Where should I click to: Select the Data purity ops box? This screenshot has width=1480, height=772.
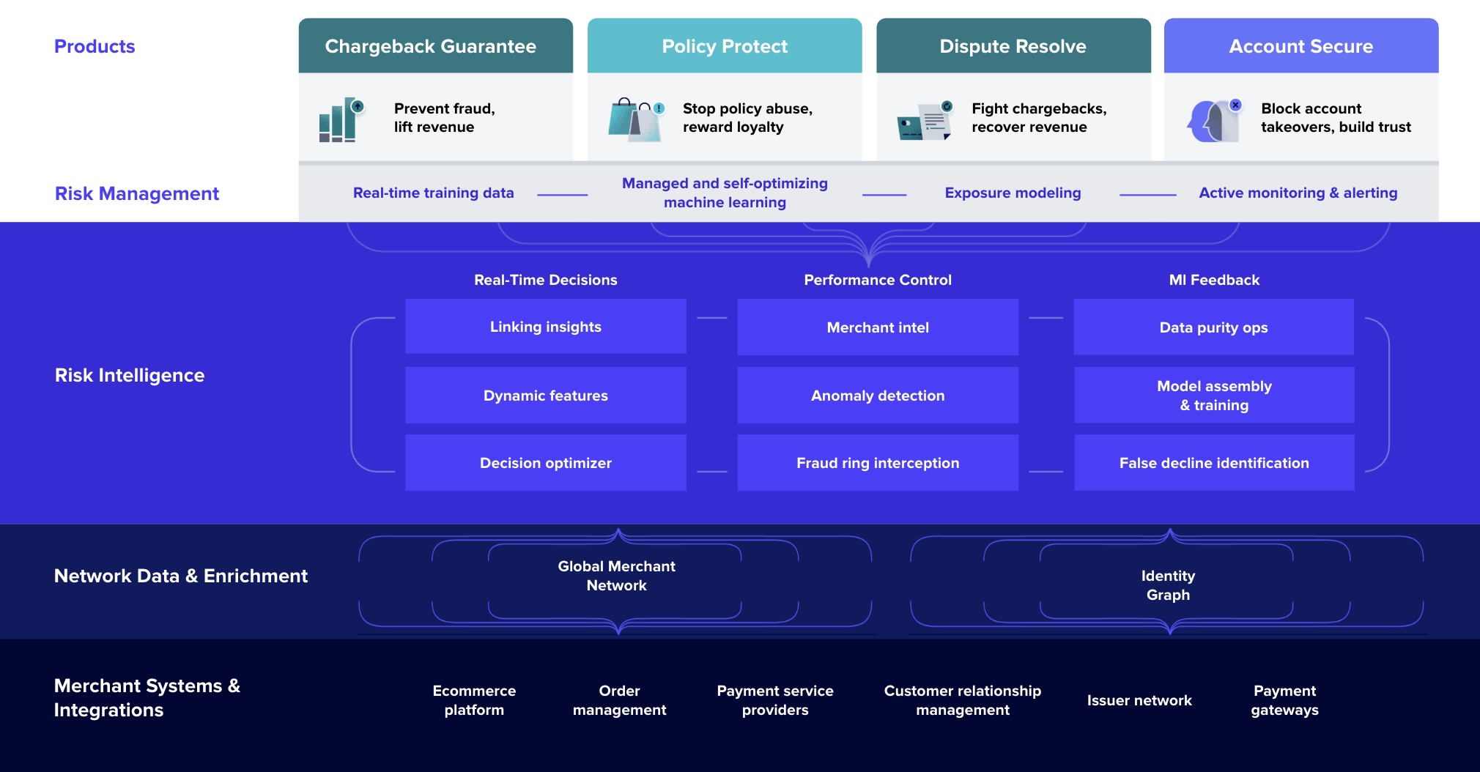1214,327
